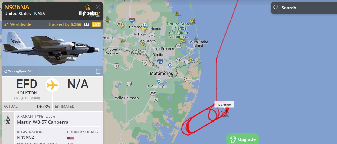
Task: Add N926NA to favorites with star icon
Action: (x=88, y=7)
